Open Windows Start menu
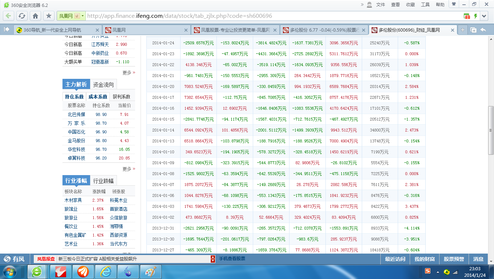Viewport: 494px width, 279px height. click(9, 272)
